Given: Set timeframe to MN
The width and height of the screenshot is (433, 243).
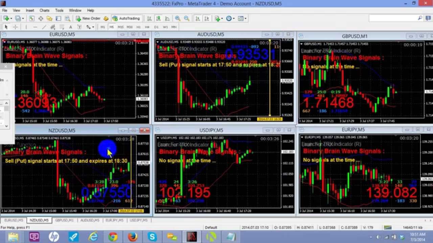Looking at the screenshot, I should 174,27.
